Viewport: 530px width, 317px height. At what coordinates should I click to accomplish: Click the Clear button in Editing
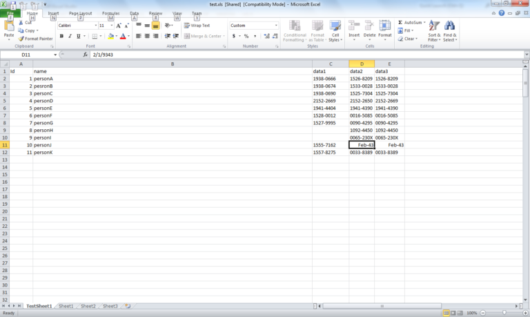408,39
